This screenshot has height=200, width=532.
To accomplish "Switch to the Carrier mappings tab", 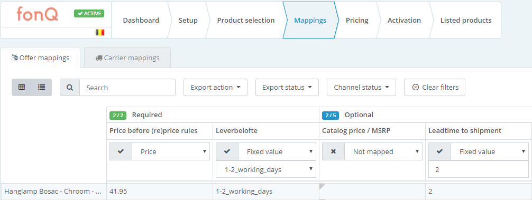I will 127,58.
